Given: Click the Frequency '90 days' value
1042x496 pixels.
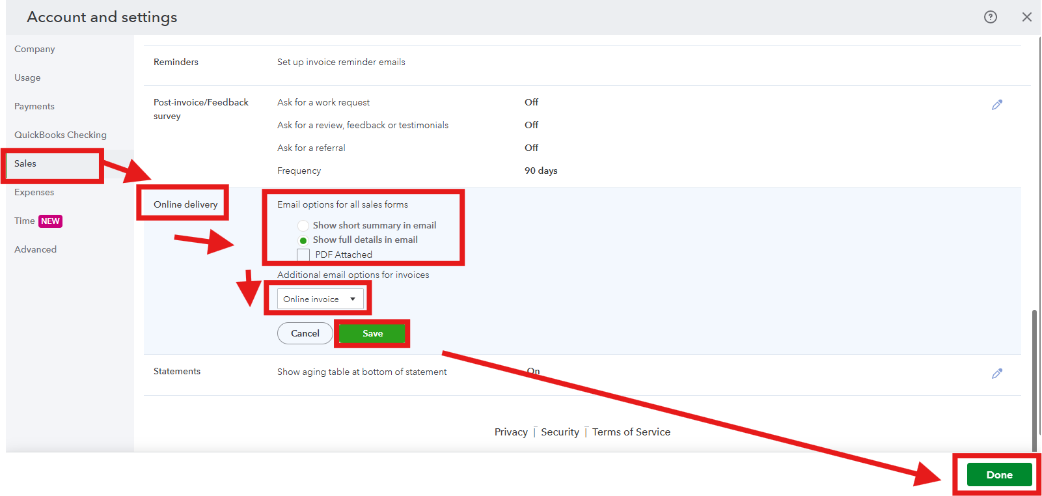Looking at the screenshot, I should click(x=541, y=171).
